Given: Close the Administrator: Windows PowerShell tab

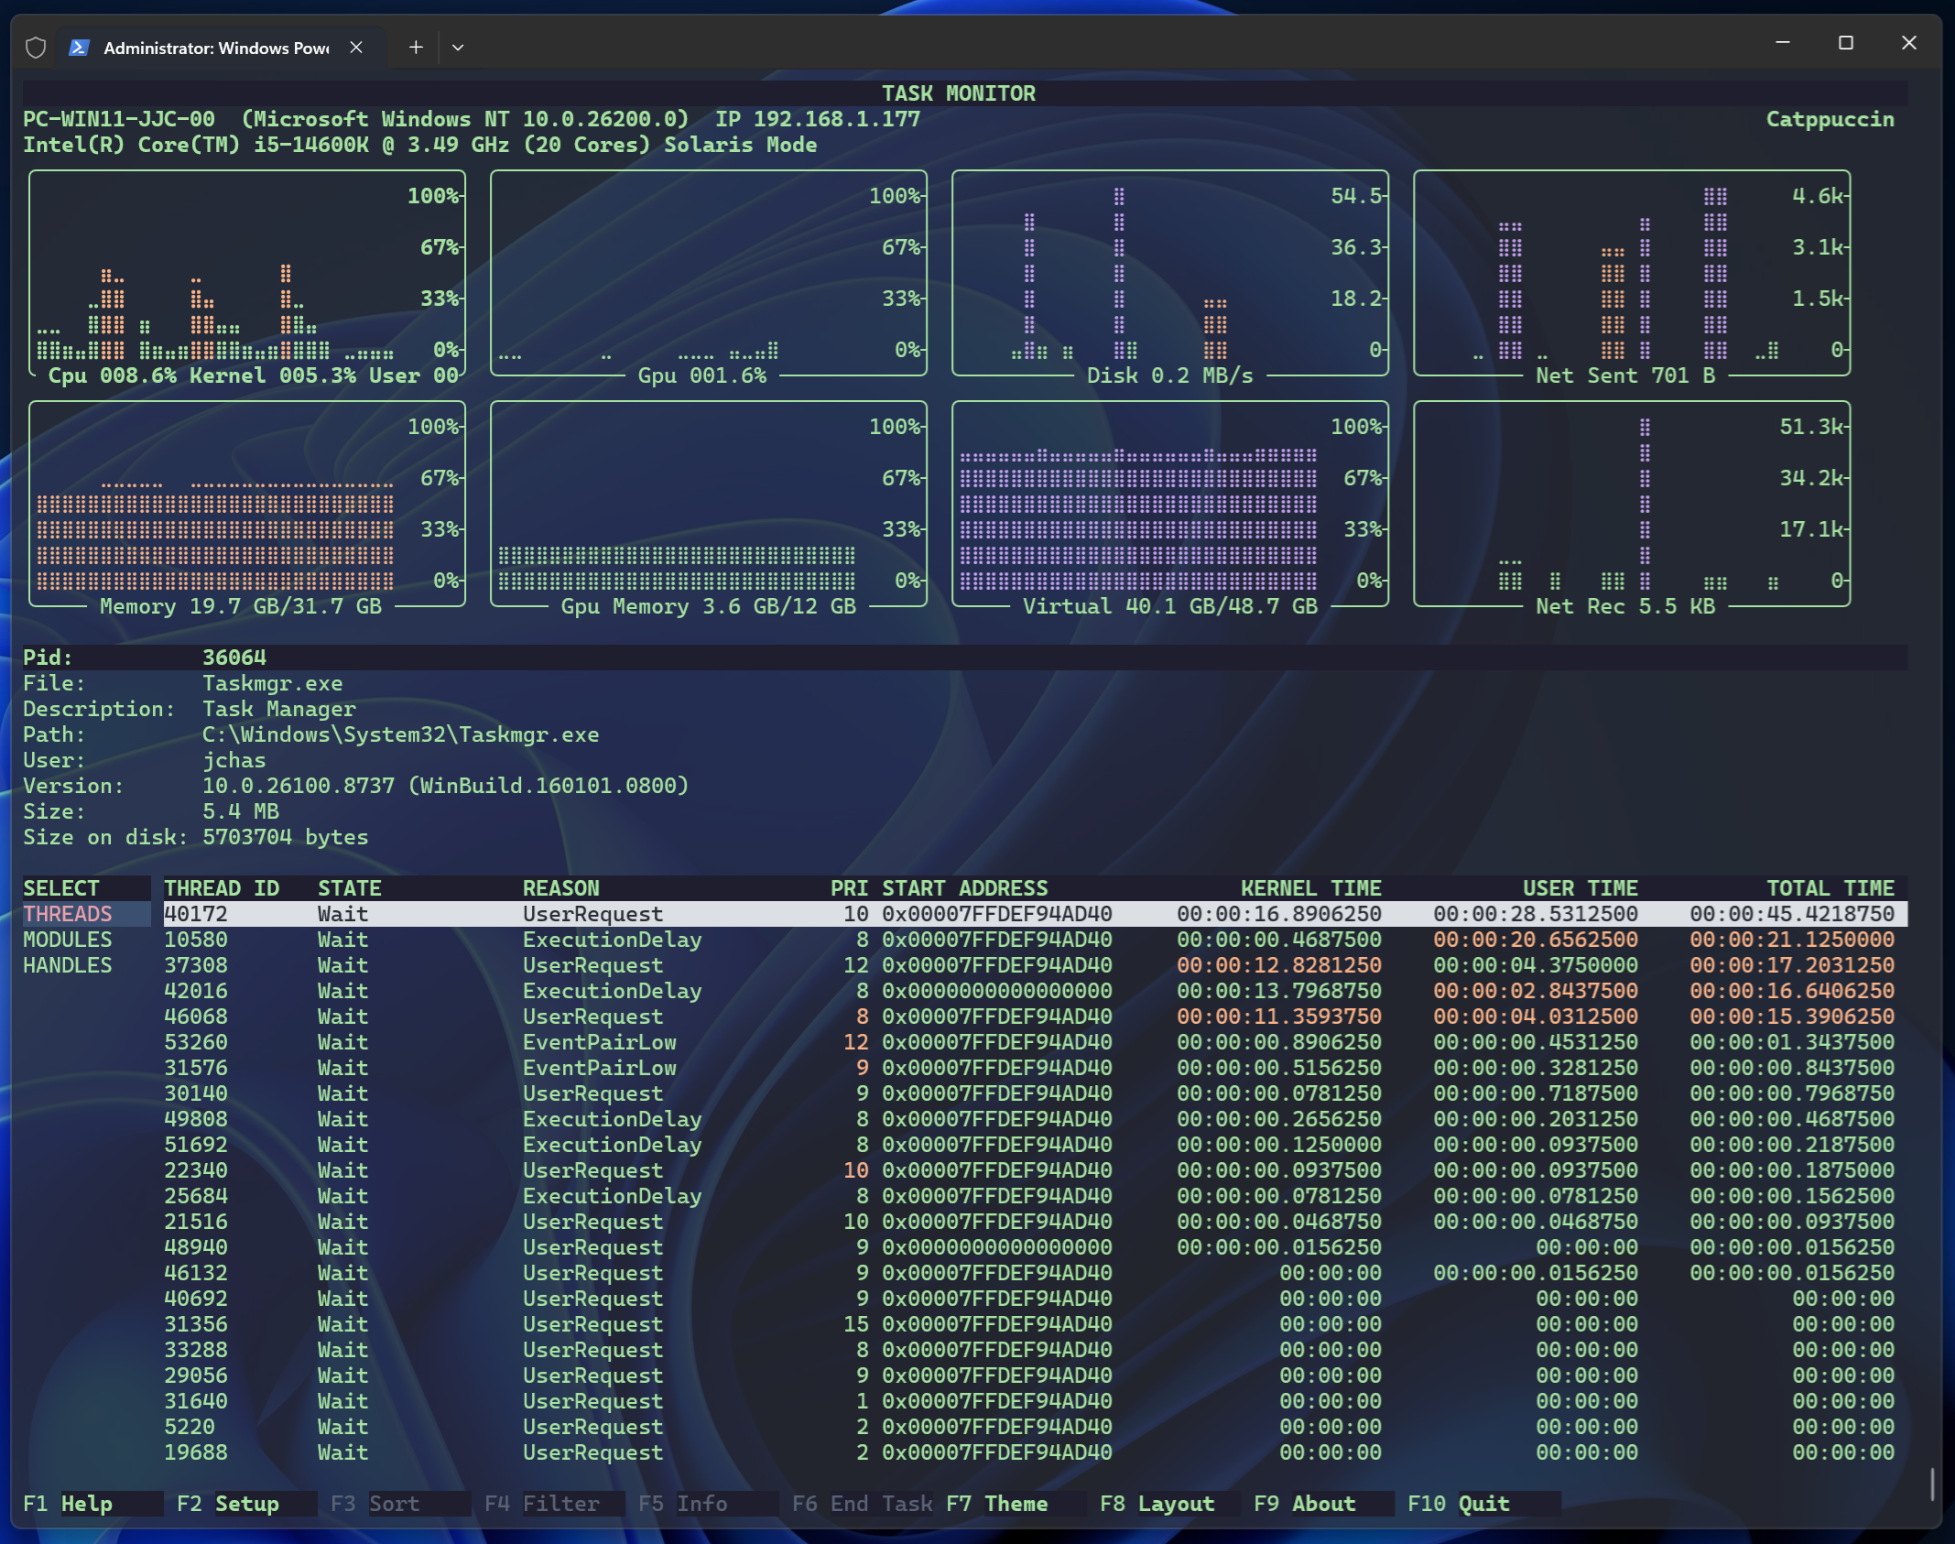Looking at the screenshot, I should click(356, 48).
